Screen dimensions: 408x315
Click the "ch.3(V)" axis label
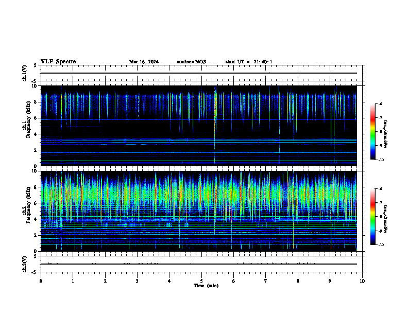[24, 264]
